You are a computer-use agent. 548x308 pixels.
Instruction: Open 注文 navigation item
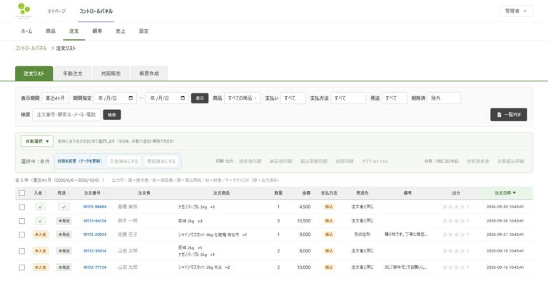[73, 31]
